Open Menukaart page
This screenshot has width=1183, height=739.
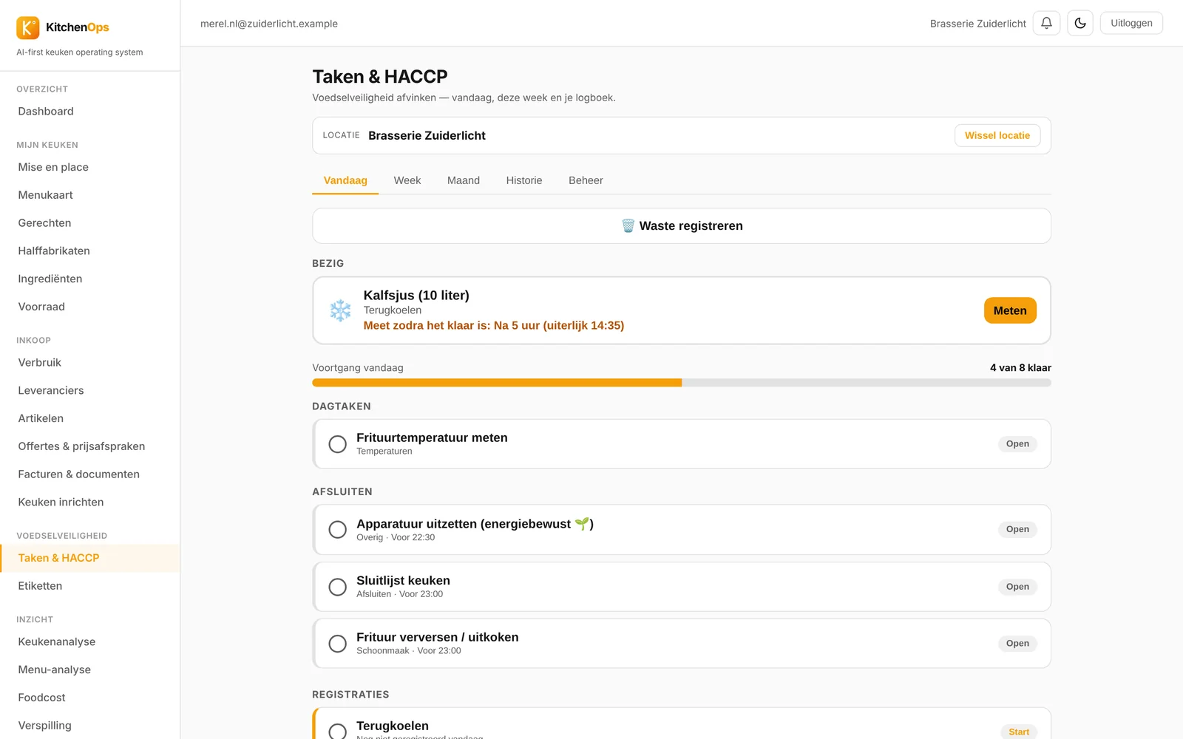(x=46, y=195)
